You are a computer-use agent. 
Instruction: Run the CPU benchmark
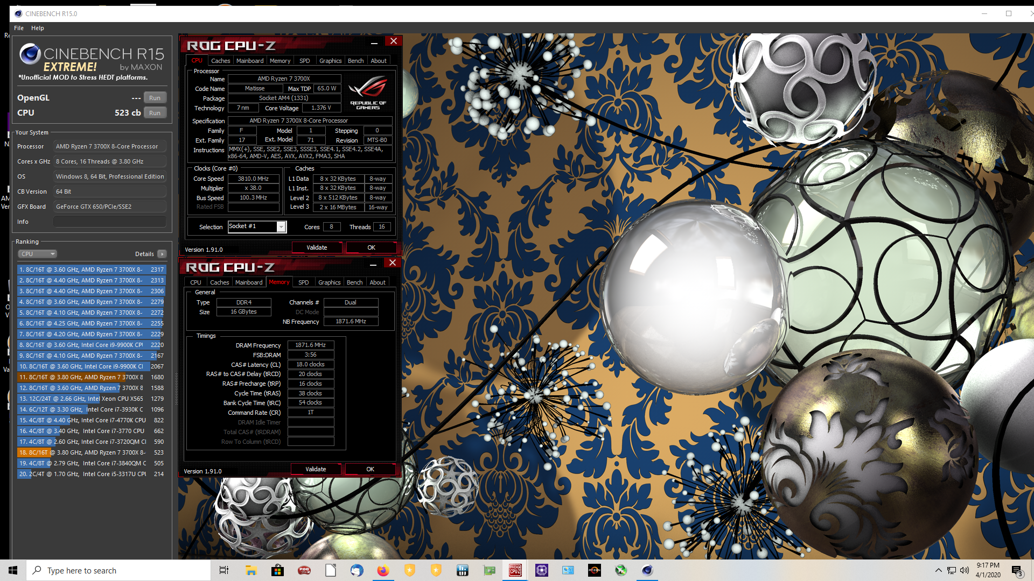coord(155,113)
